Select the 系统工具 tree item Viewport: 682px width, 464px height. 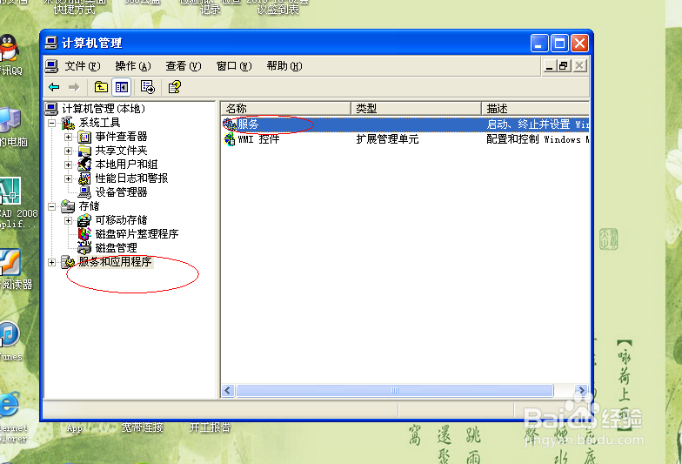[99, 123]
